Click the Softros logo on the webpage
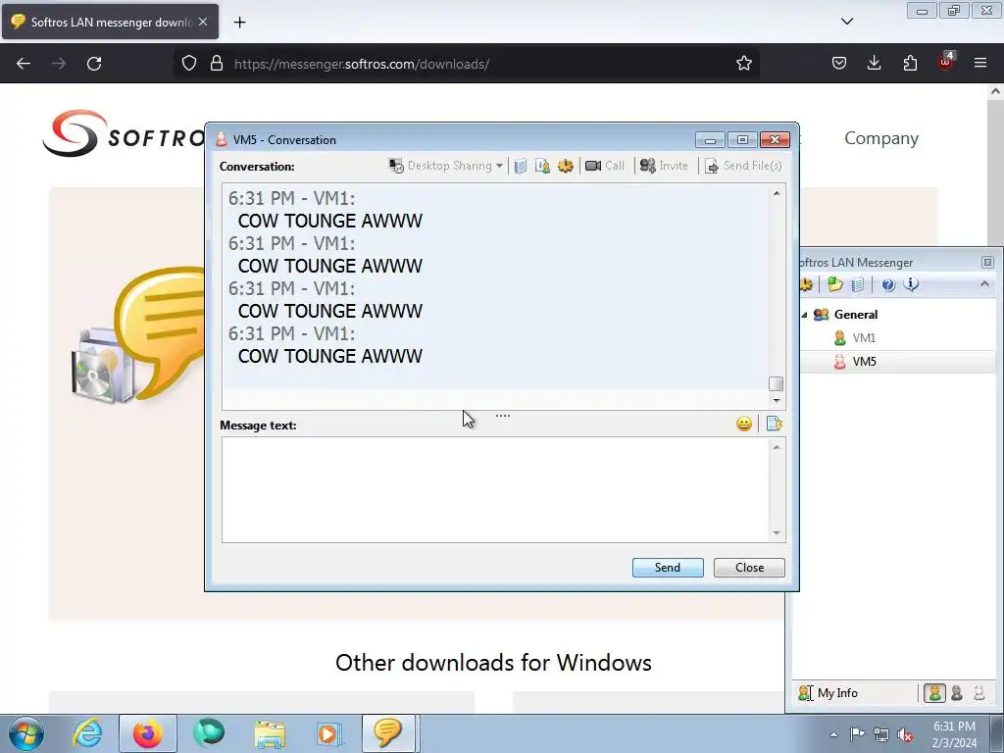 [124, 133]
